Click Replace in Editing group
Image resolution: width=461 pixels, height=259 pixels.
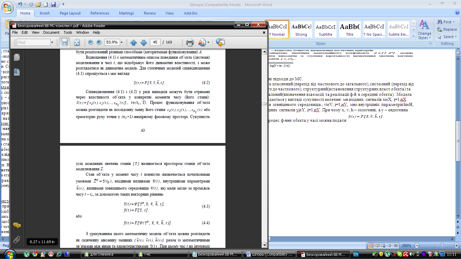pos(447,29)
